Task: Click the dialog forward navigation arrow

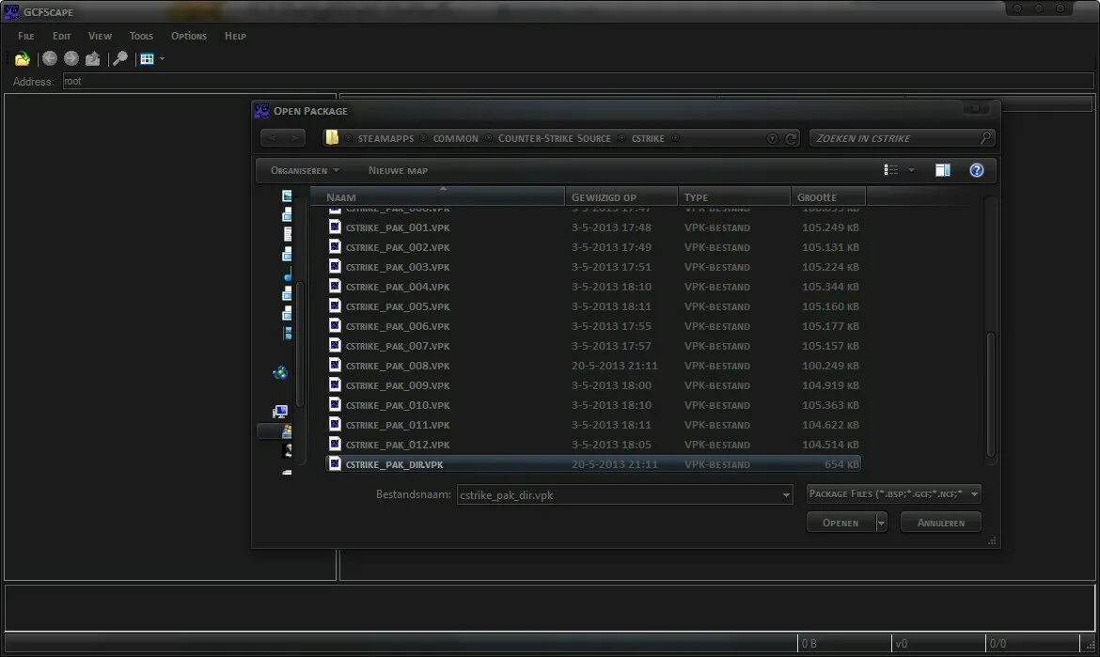Action: click(294, 138)
